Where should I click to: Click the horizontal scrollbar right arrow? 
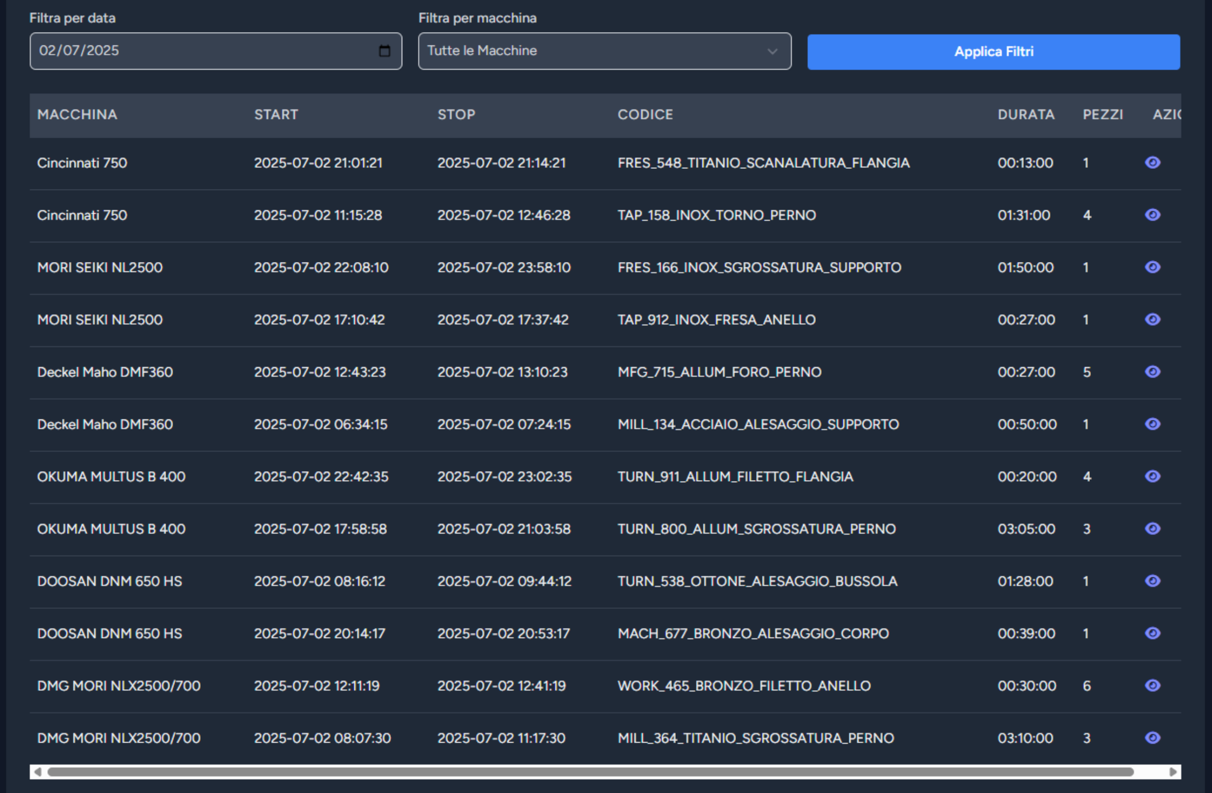tap(1173, 771)
